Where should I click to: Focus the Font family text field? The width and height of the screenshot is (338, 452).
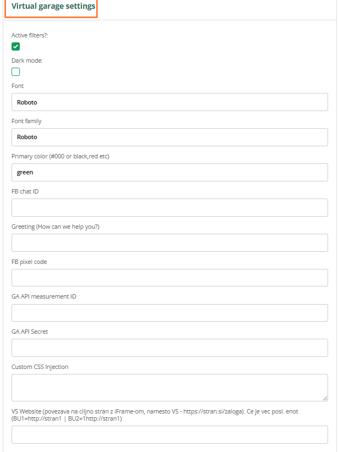(x=169, y=137)
